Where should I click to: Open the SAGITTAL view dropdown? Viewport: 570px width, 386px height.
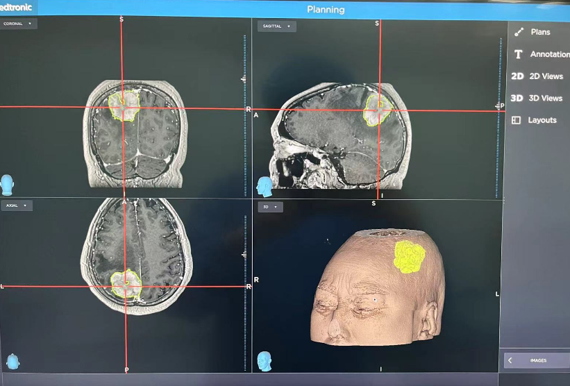276,26
